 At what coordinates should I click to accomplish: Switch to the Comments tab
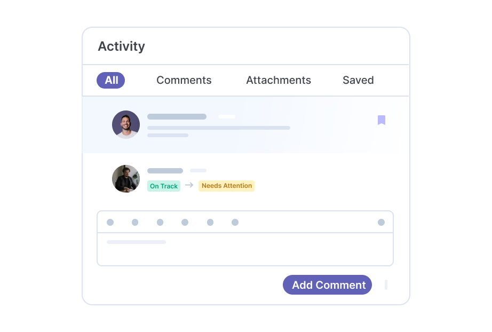coord(184,81)
